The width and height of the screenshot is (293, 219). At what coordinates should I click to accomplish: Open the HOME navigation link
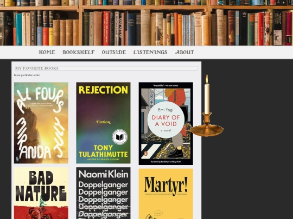pos(47,52)
